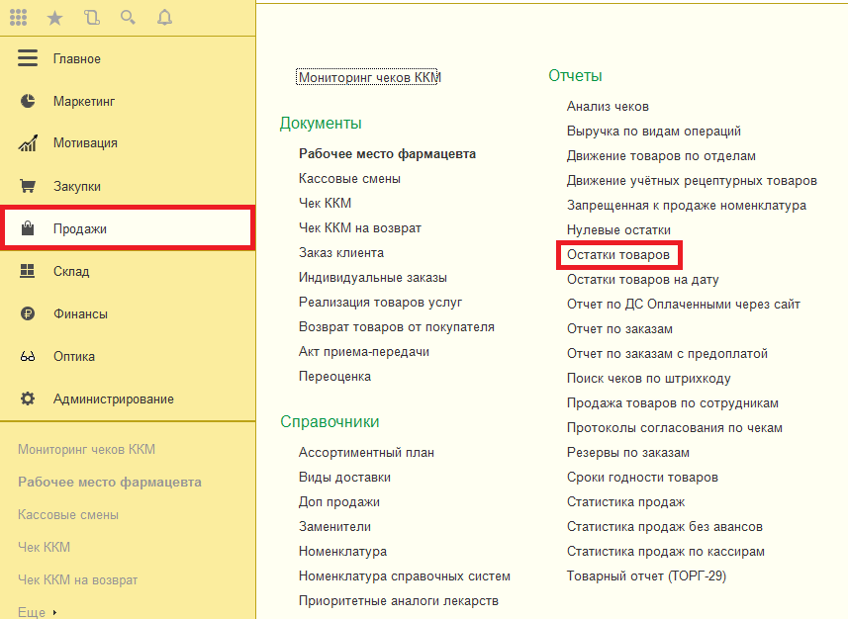The image size is (848, 619).
Task: Select the 'Финансы' section
Action: [80, 313]
